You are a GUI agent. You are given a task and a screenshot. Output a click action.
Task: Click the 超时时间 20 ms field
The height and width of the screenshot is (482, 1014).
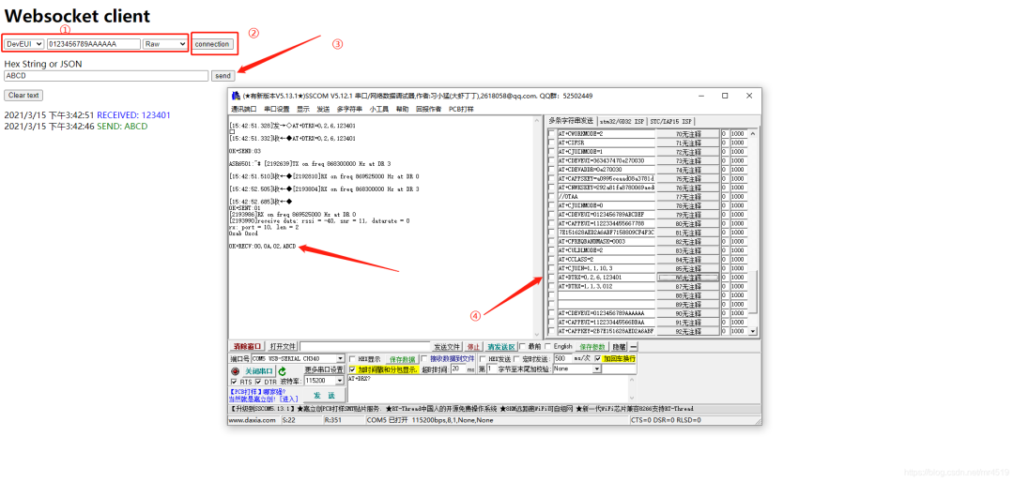point(458,369)
